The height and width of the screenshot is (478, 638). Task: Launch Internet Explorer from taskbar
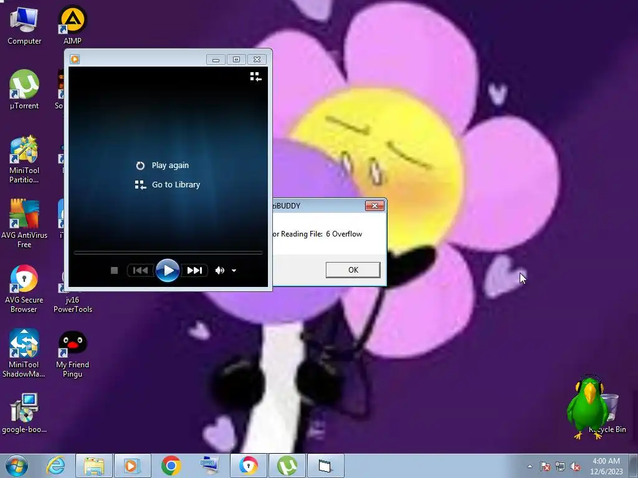55,466
